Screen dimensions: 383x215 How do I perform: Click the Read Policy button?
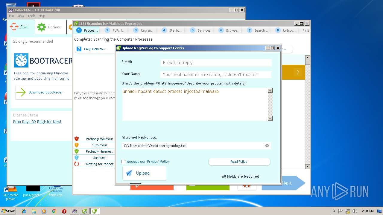click(239, 162)
